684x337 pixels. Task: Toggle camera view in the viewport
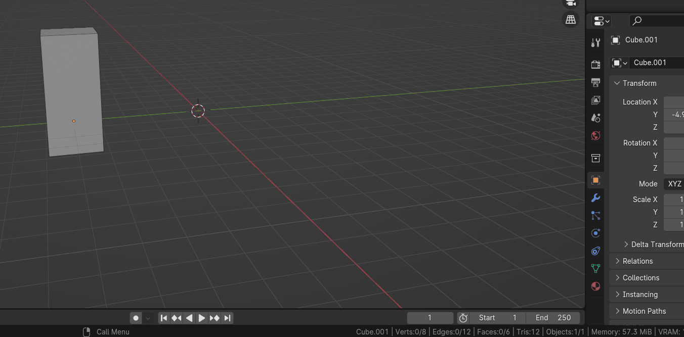tap(571, 3)
